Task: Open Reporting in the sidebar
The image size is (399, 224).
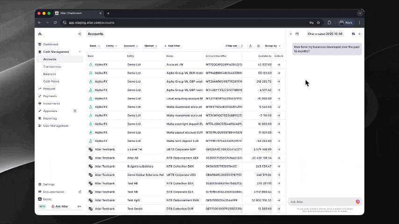Action: click(x=50, y=119)
